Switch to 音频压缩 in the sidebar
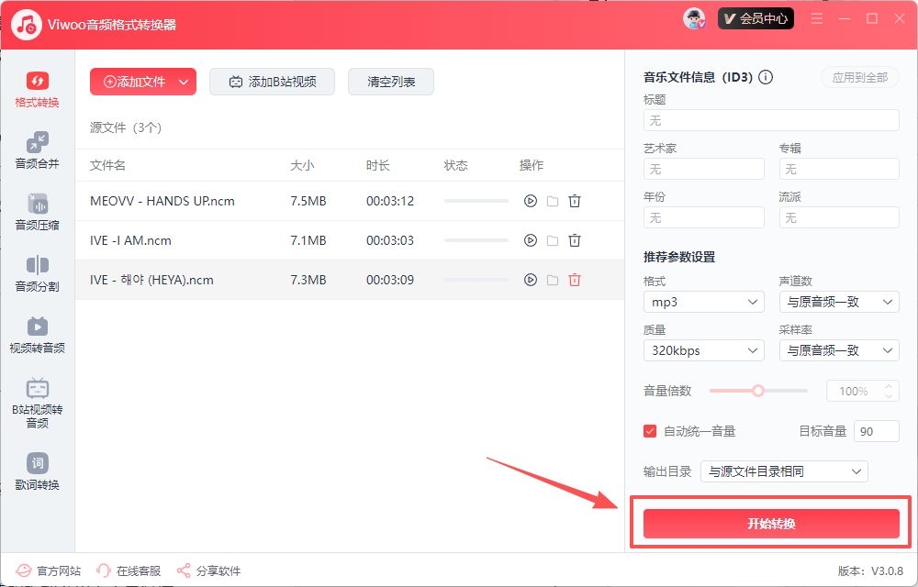Viewport: 918px width, 587px height. 37,211
